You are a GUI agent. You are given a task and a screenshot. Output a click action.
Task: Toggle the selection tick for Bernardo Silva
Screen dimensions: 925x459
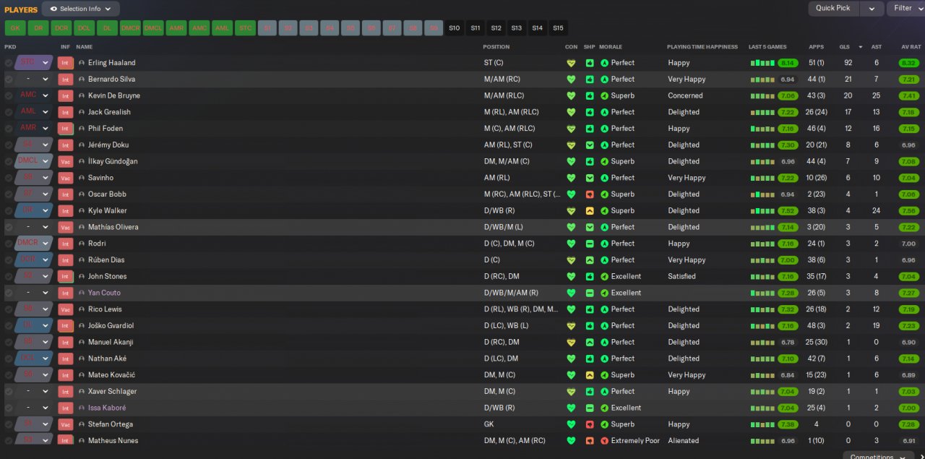pyautogui.click(x=9, y=80)
